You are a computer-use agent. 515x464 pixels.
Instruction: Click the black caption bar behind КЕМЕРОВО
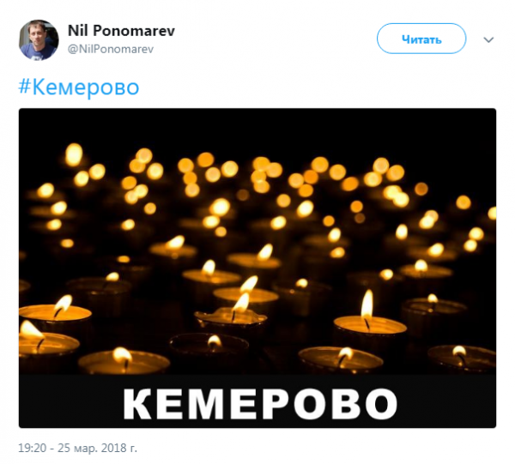tap(257, 401)
